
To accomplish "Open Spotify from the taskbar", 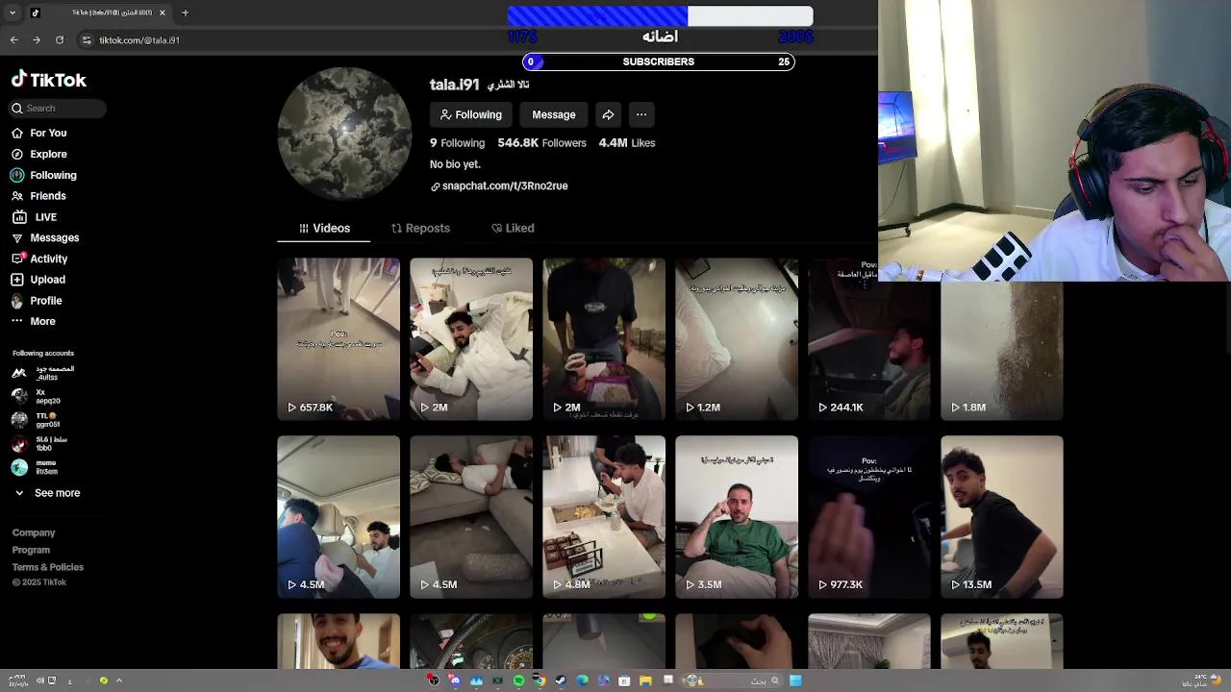I will (518, 680).
